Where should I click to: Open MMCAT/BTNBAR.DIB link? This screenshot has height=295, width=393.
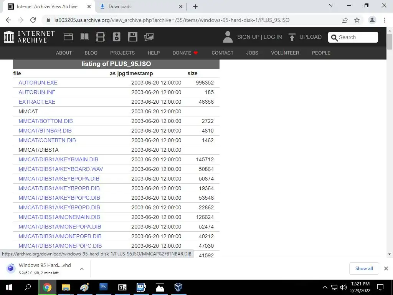click(x=45, y=131)
